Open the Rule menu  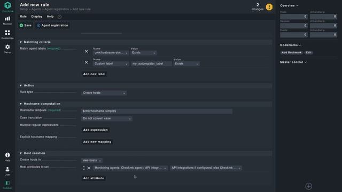click(x=23, y=17)
